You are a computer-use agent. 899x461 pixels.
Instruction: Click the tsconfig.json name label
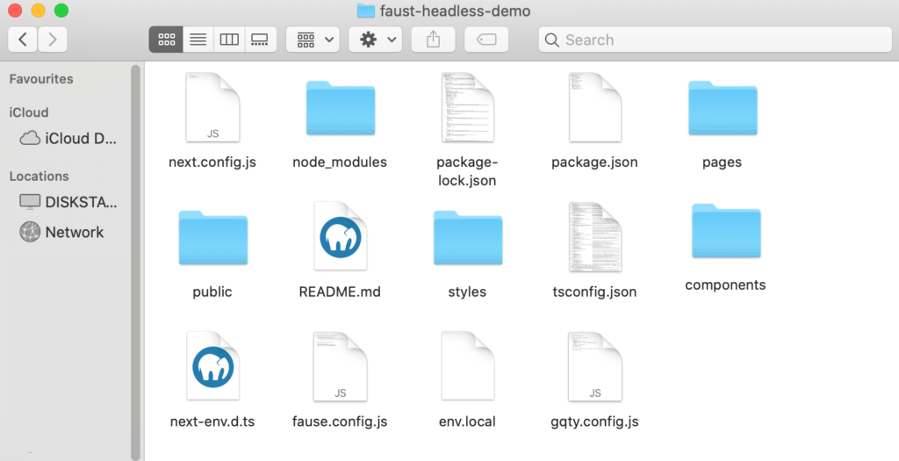click(594, 292)
